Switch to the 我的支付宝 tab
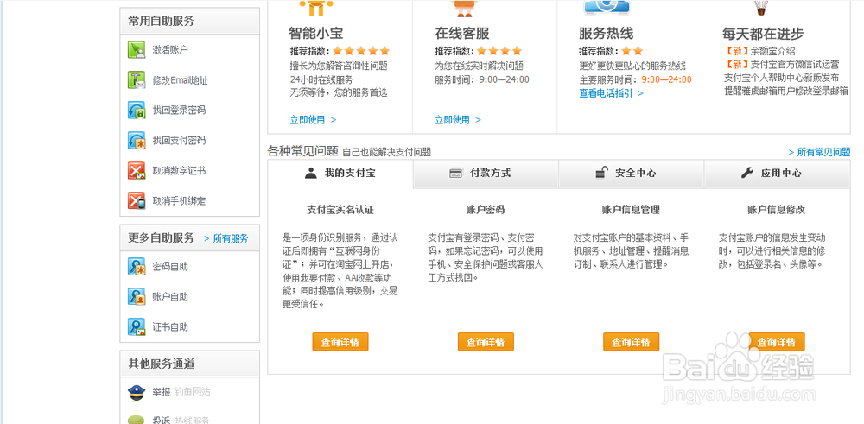 click(340, 174)
